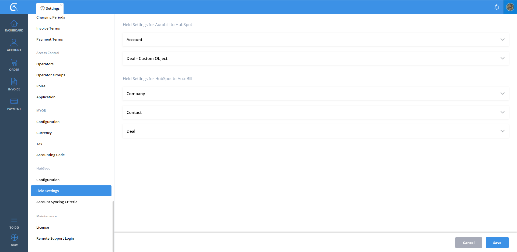The image size is (517, 252).
Task: Expand the Account field settings section
Action: [x=502, y=39]
